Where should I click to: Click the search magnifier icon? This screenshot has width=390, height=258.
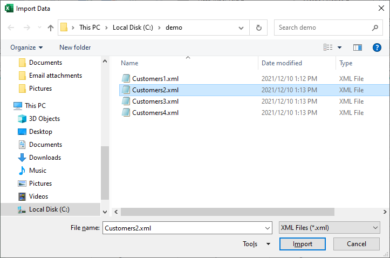pos(375,28)
